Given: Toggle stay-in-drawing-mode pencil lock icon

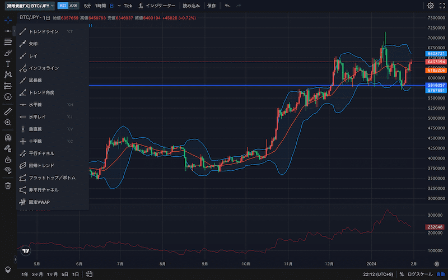Looking at the screenshot, I should coord(8,148).
